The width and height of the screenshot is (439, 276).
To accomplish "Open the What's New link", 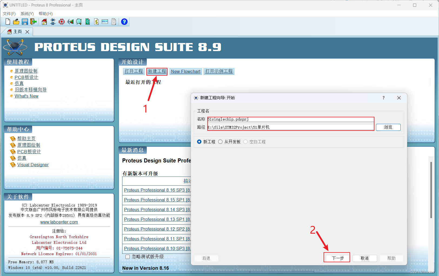I will pos(26,96).
